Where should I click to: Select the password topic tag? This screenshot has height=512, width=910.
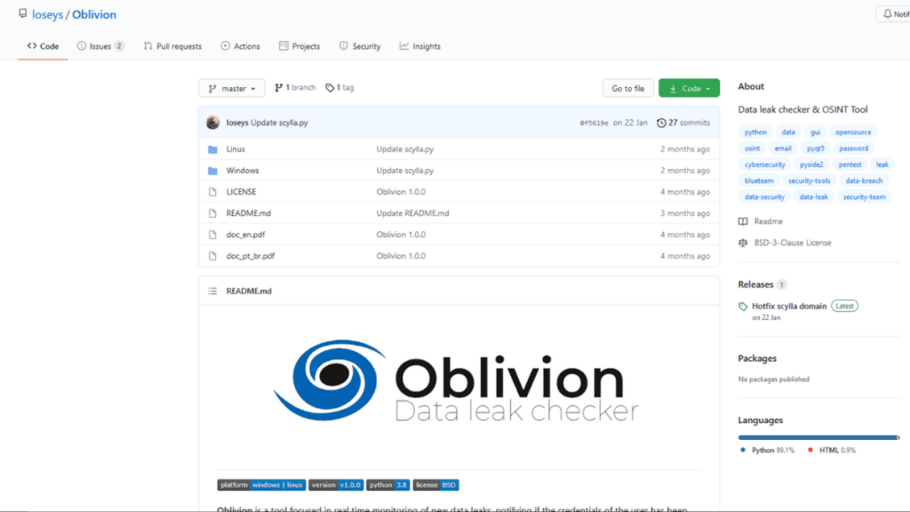coord(854,148)
